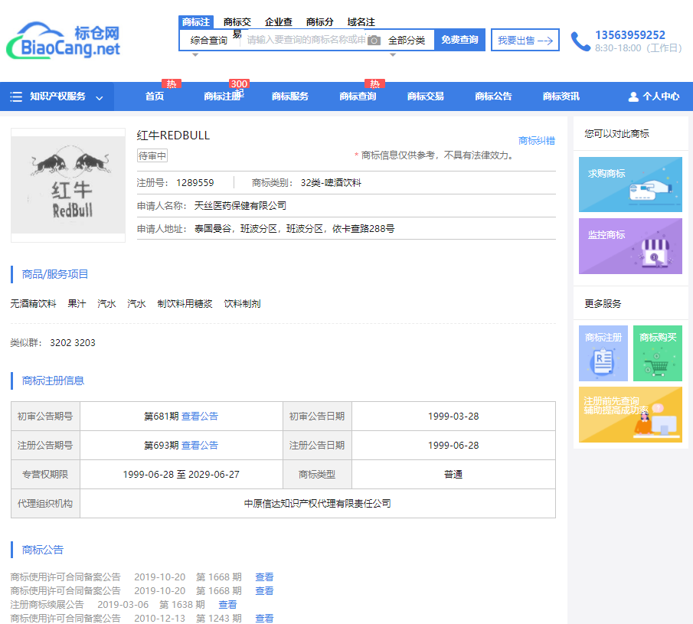This screenshot has height=624, width=693.
Task: Click the agency 中原信达知识产权代理有限责任公司 cell
Action: (x=318, y=504)
